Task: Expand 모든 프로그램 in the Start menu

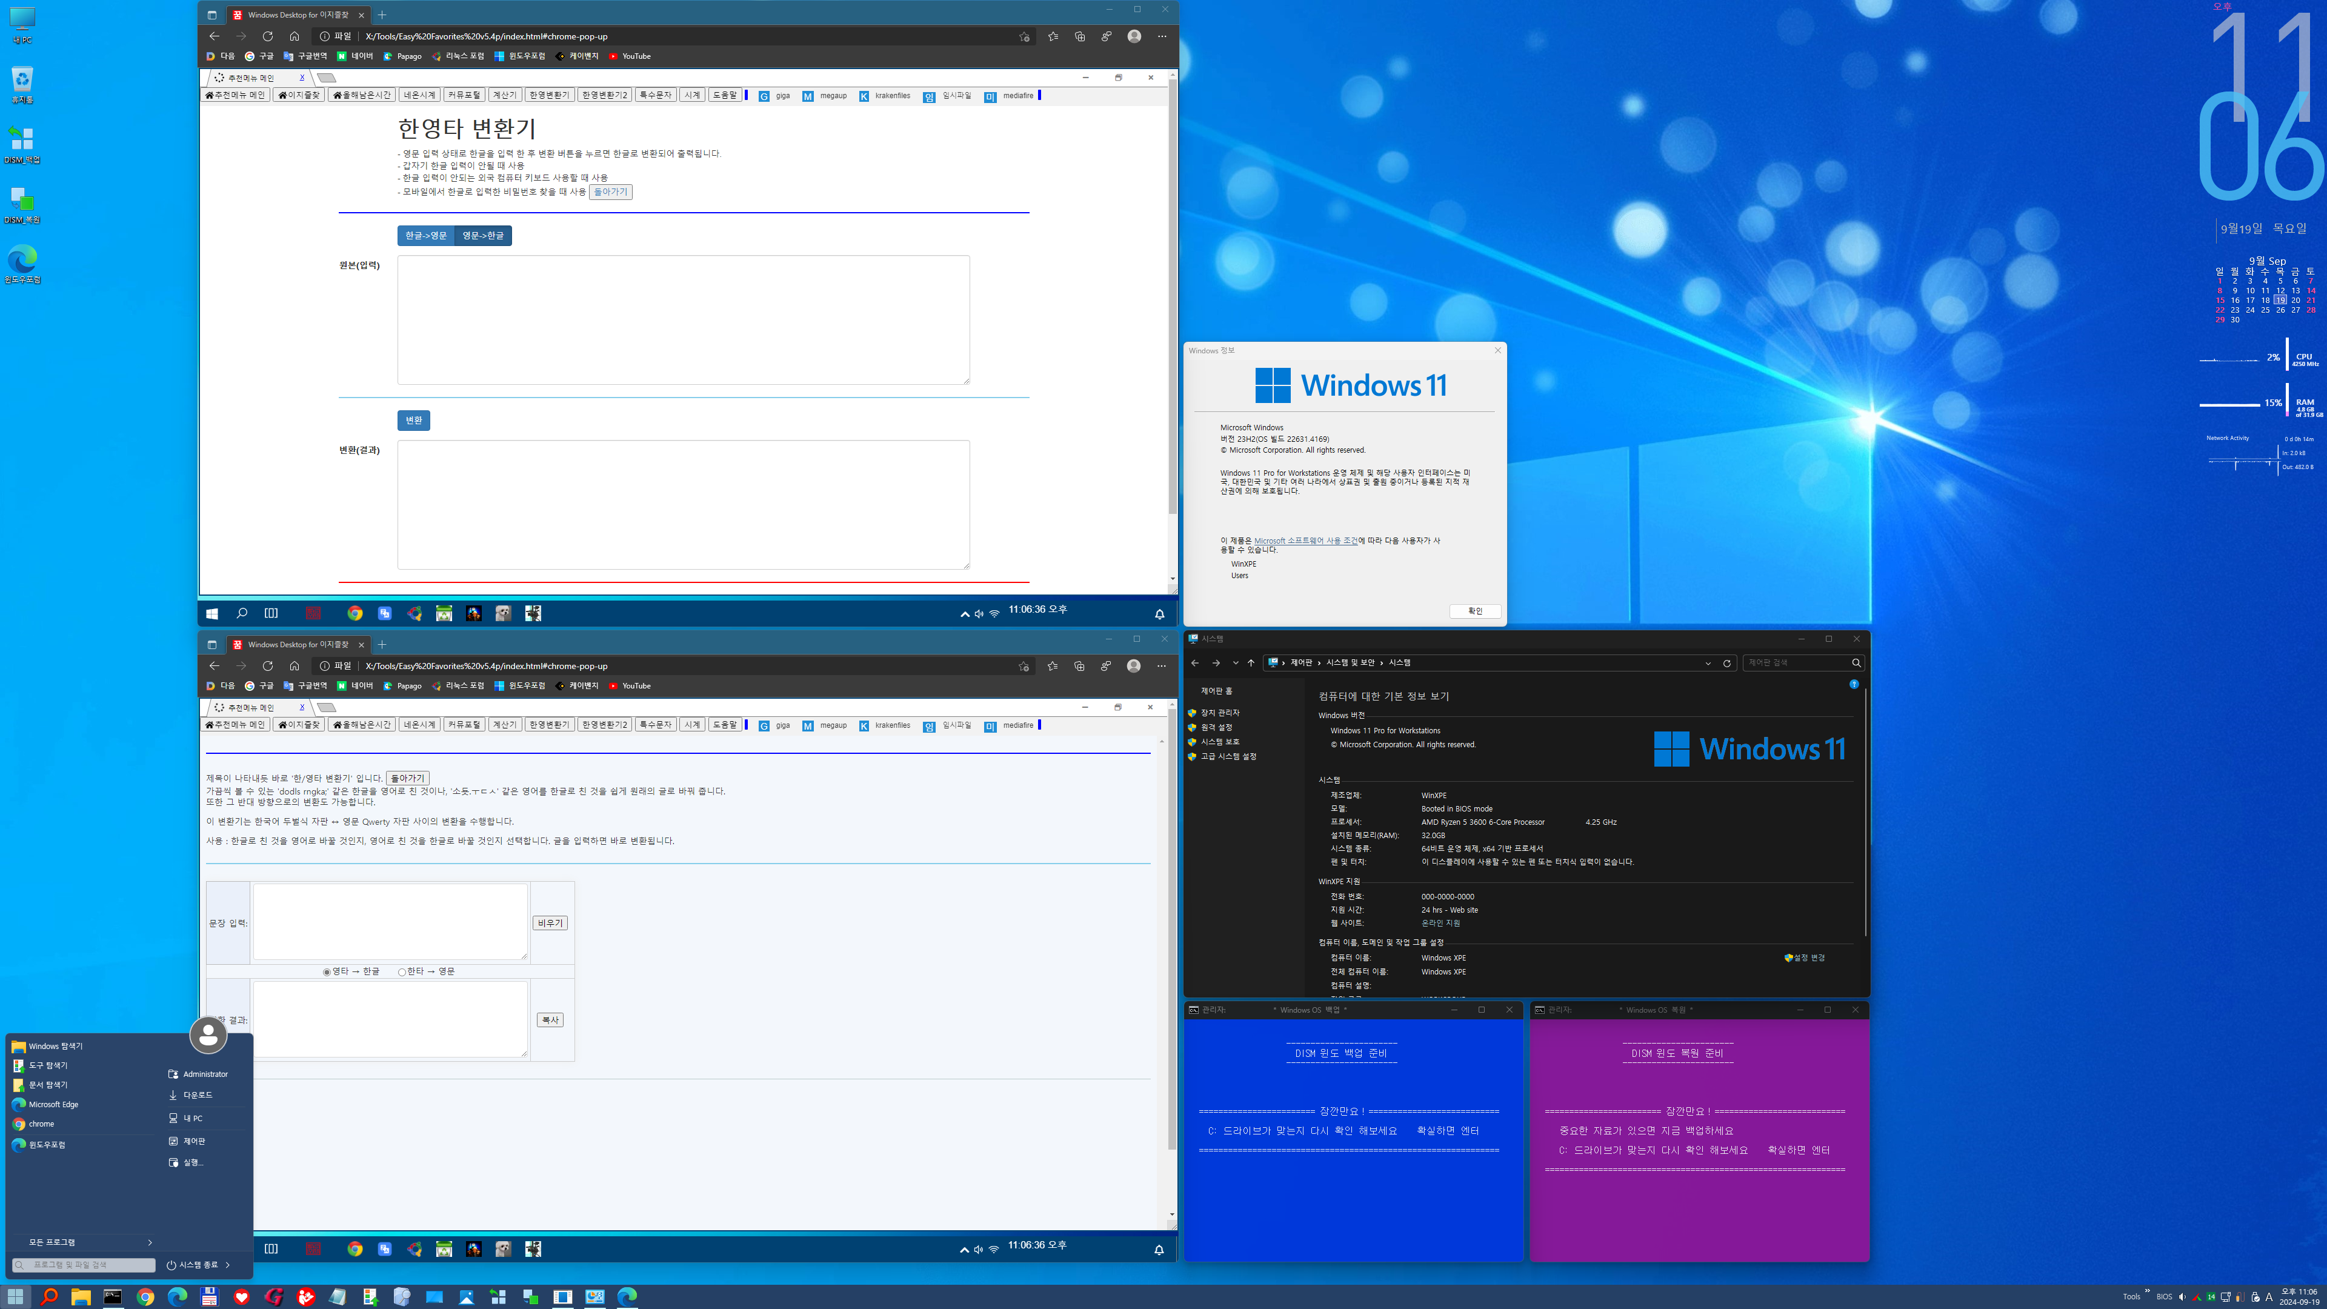Action: 83,1242
